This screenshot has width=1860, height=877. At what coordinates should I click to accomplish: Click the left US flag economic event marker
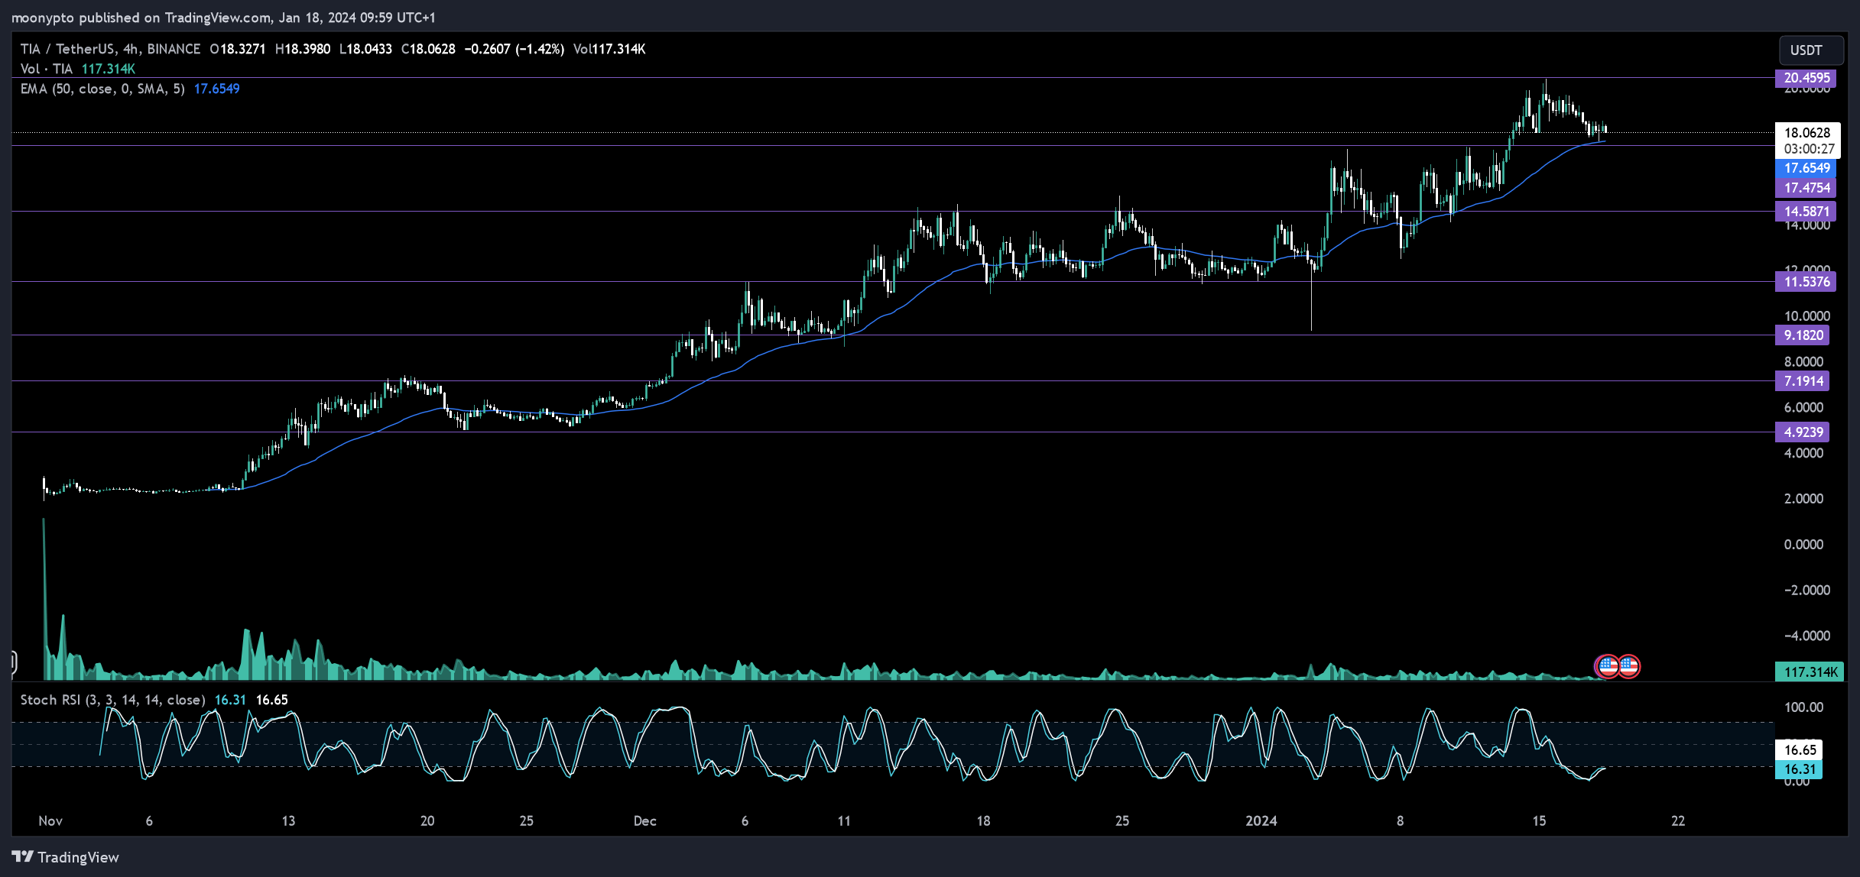click(x=1607, y=666)
